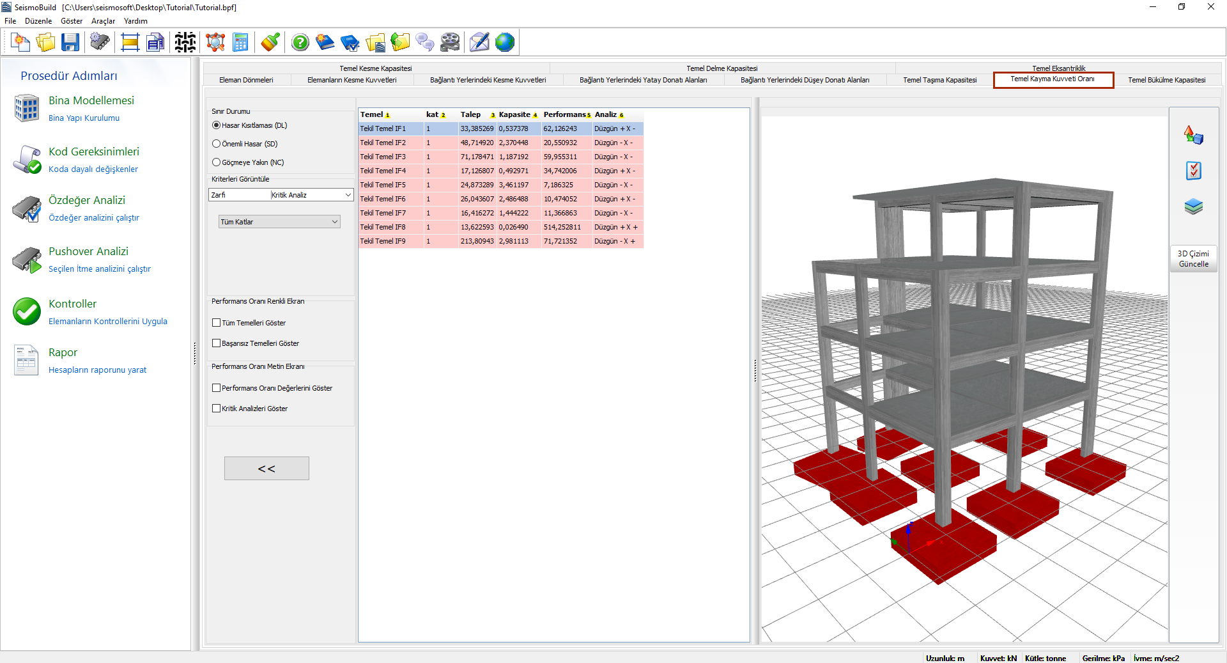This screenshot has height=663, width=1227.
Task: Check Kritik Analizleri Göster option
Action: (217, 409)
